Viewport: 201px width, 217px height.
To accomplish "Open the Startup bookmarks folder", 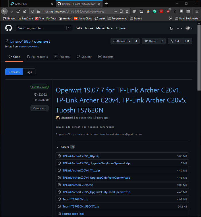I will pyautogui.click(x=136, y=18).
